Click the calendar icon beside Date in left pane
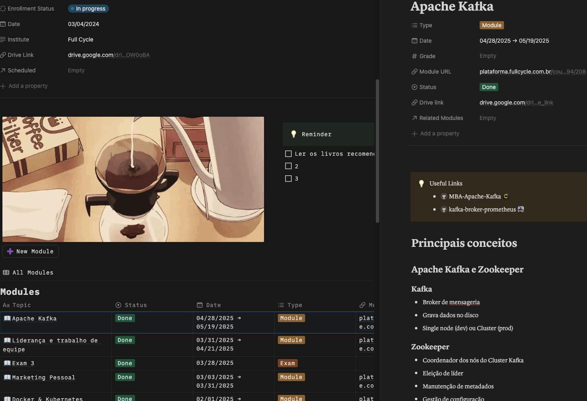This screenshot has height=401, width=587. 3,24
